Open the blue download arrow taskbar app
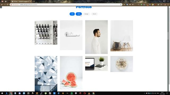 click(6, 93)
